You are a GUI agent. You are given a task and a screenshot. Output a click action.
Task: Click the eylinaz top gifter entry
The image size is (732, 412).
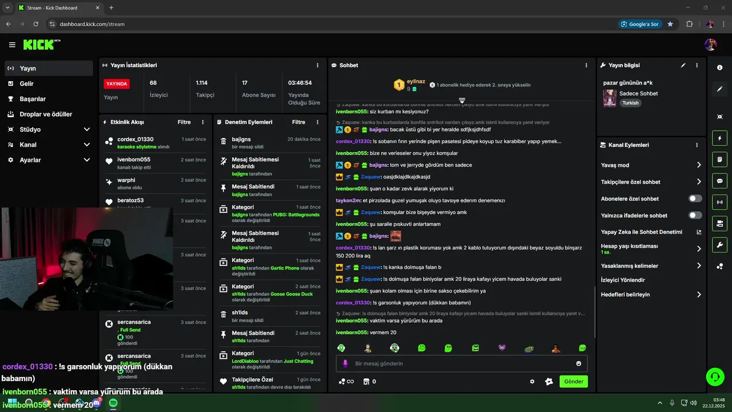(409, 85)
